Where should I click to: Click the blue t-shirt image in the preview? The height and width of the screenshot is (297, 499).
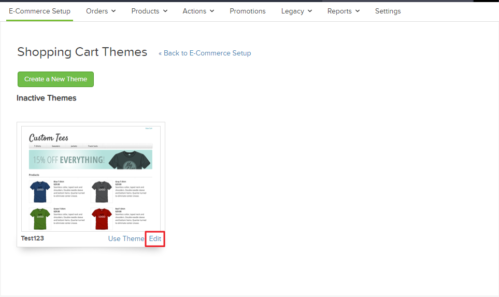tap(40, 192)
